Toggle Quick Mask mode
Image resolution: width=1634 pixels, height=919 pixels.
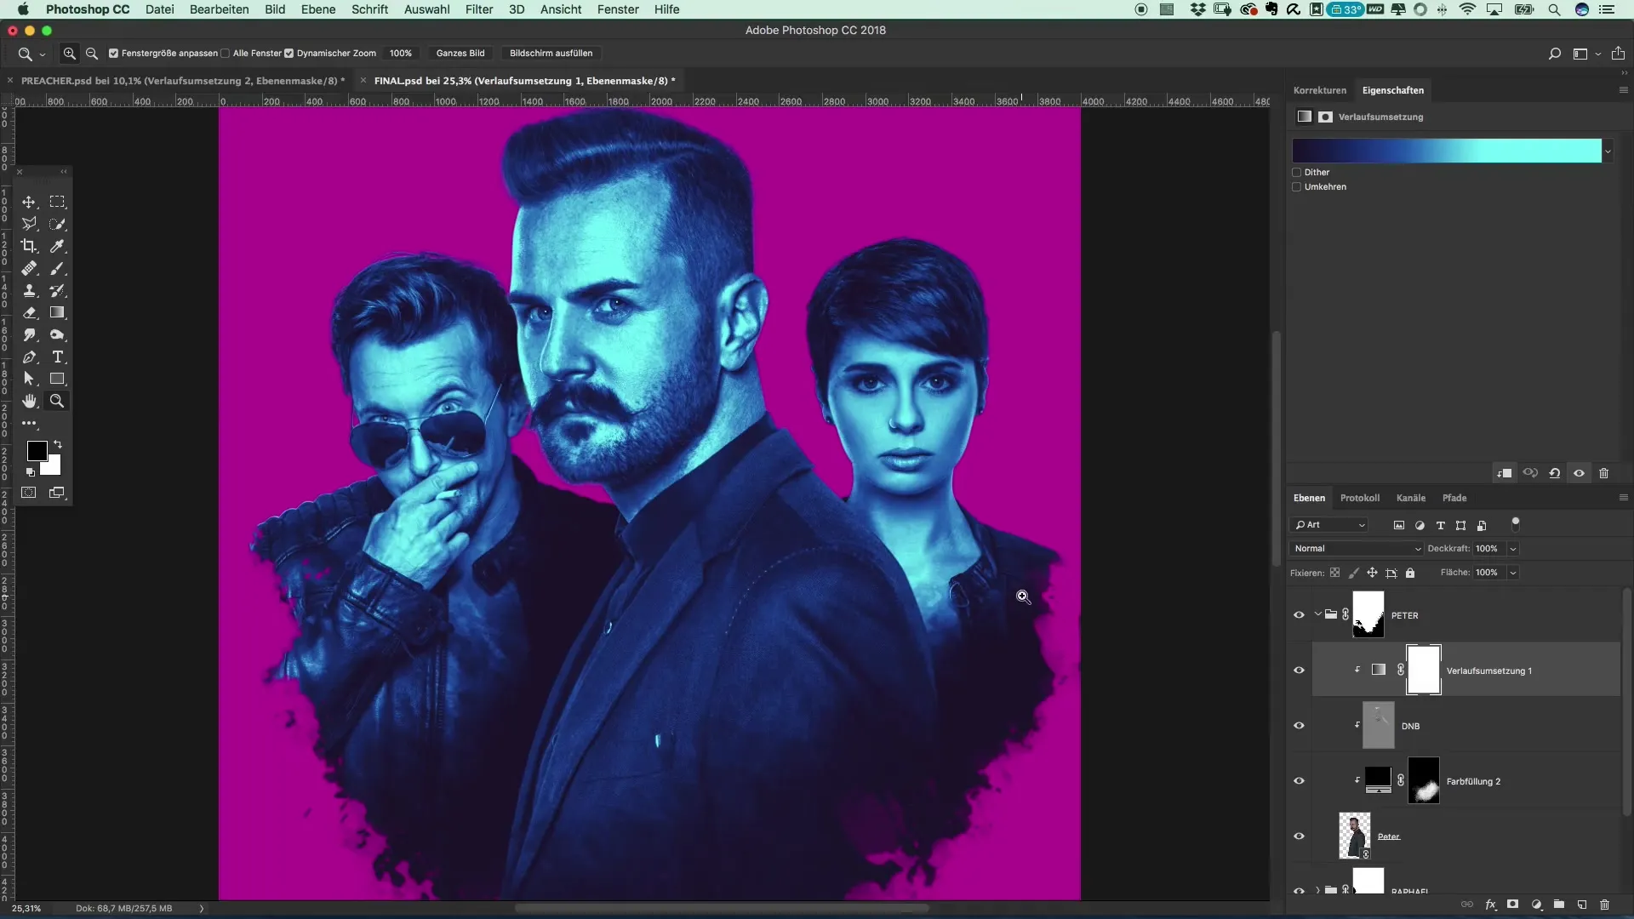coord(29,493)
